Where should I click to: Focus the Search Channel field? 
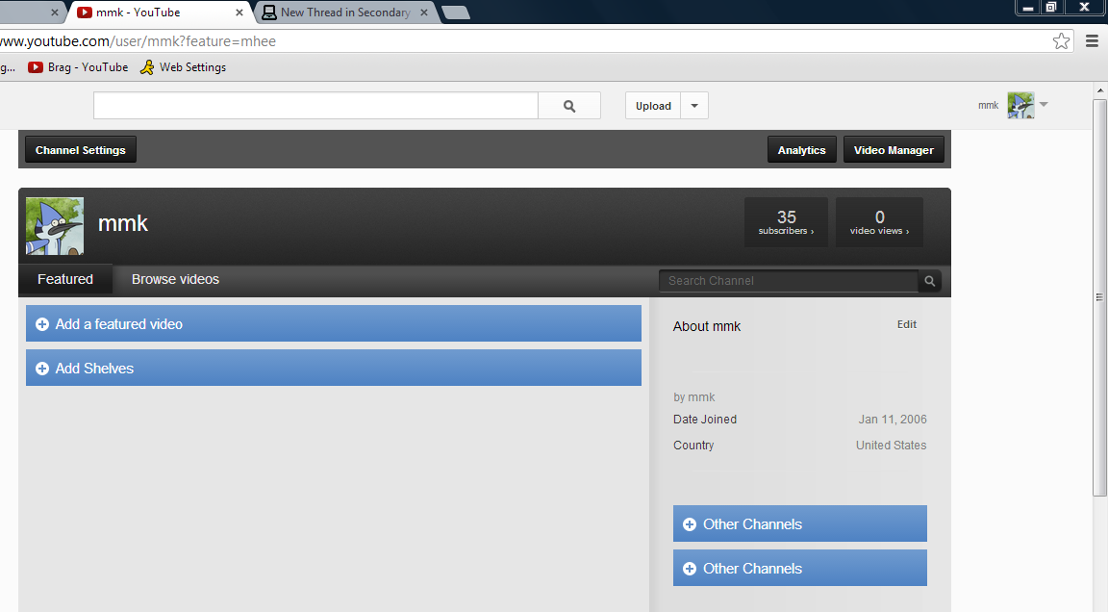click(x=789, y=281)
